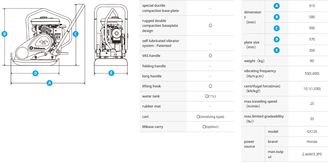Image resolution: width=328 pixels, height=164 pixels.
Task: Click the 'VAS handle' label
Action: point(151,56)
